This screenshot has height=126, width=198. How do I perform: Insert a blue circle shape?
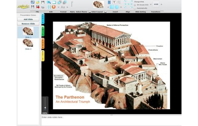tap(117, 7)
